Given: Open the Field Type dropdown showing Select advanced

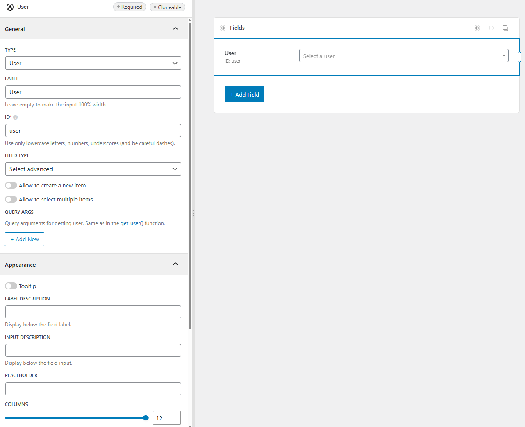Looking at the screenshot, I should pos(93,169).
